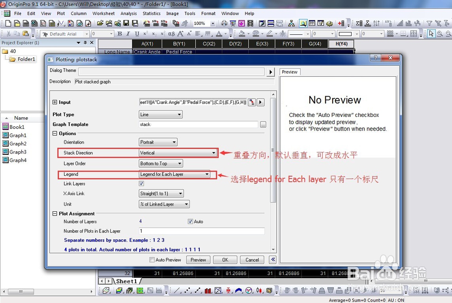Open the Stack Direction dropdown

[x=178, y=153]
